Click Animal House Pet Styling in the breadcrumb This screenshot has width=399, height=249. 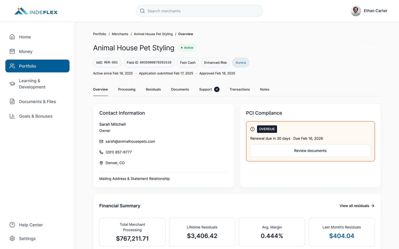pos(153,34)
